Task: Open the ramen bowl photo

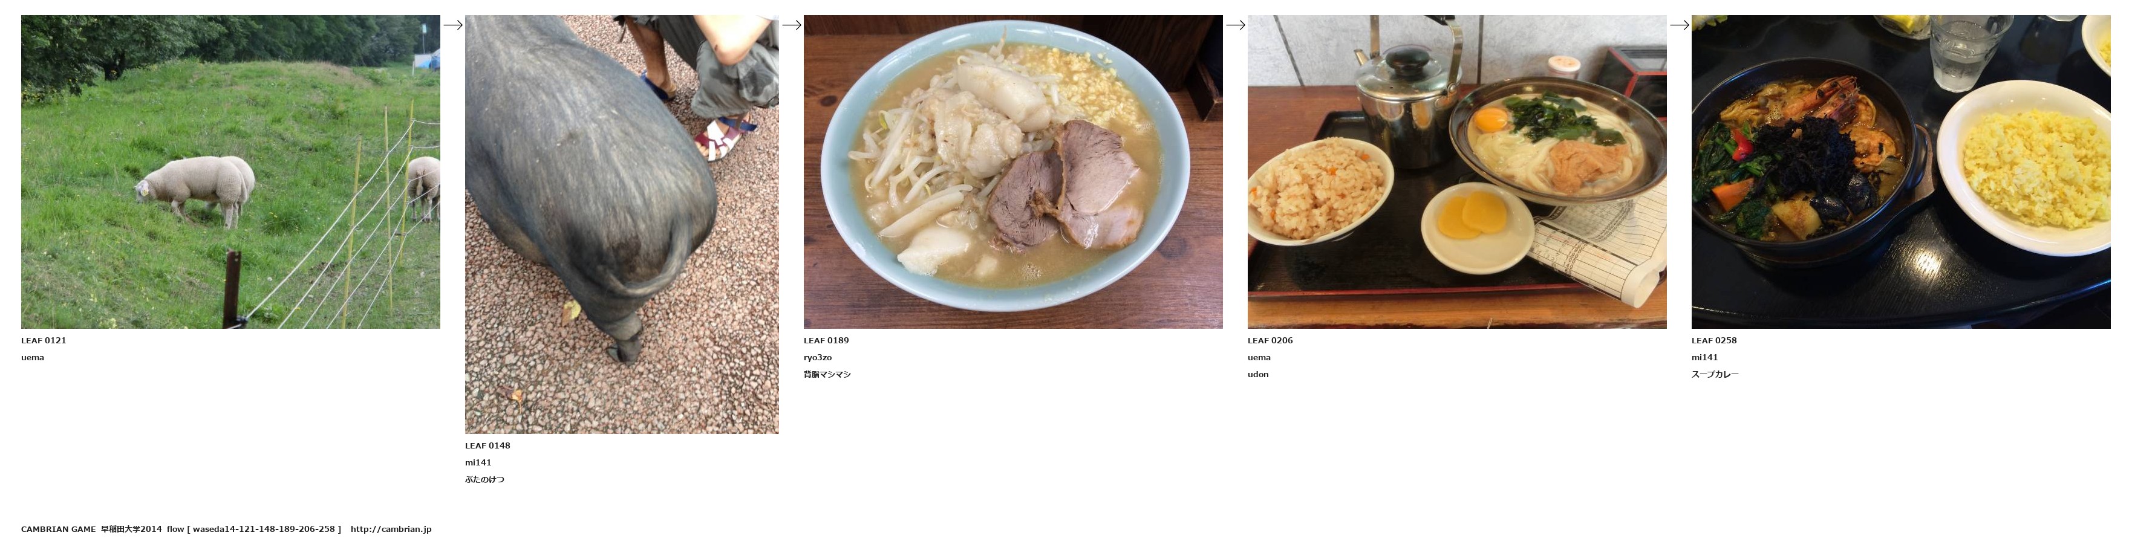Action: click(1013, 172)
